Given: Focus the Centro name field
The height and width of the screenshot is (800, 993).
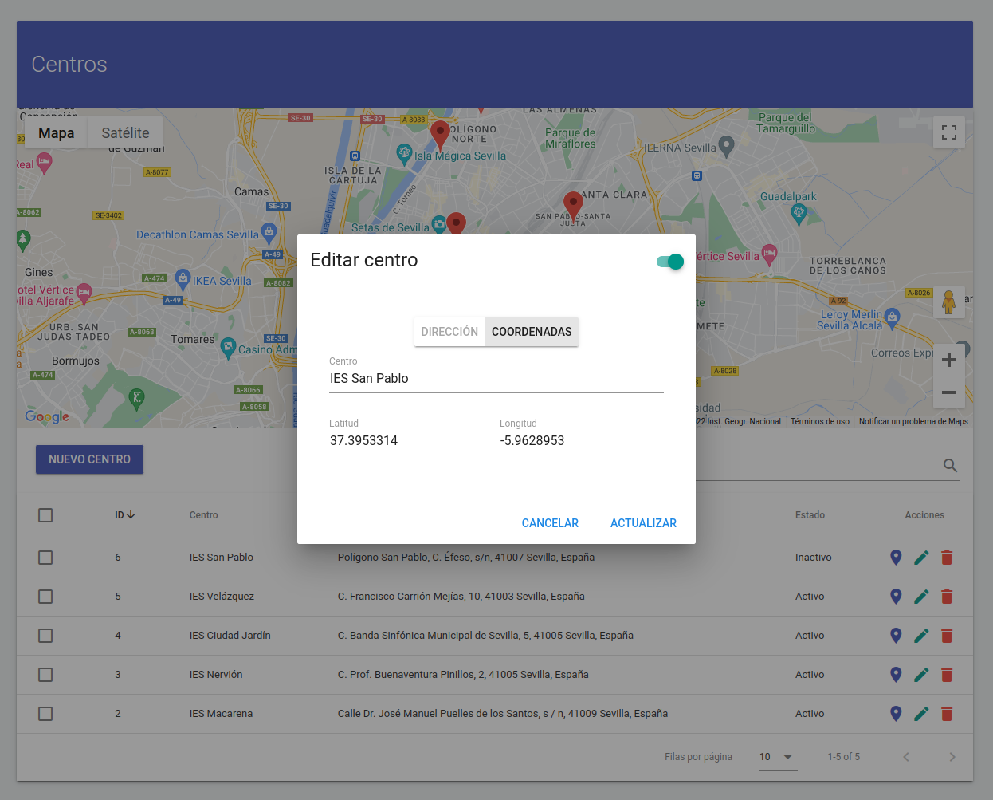Looking at the screenshot, I should (496, 379).
